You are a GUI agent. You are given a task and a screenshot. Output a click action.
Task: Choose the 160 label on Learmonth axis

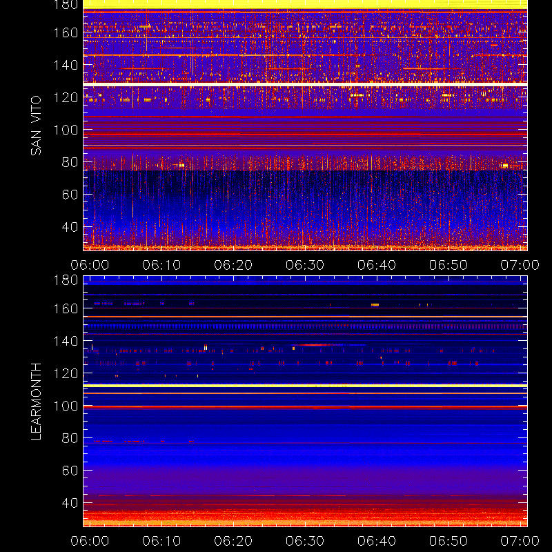(x=66, y=308)
